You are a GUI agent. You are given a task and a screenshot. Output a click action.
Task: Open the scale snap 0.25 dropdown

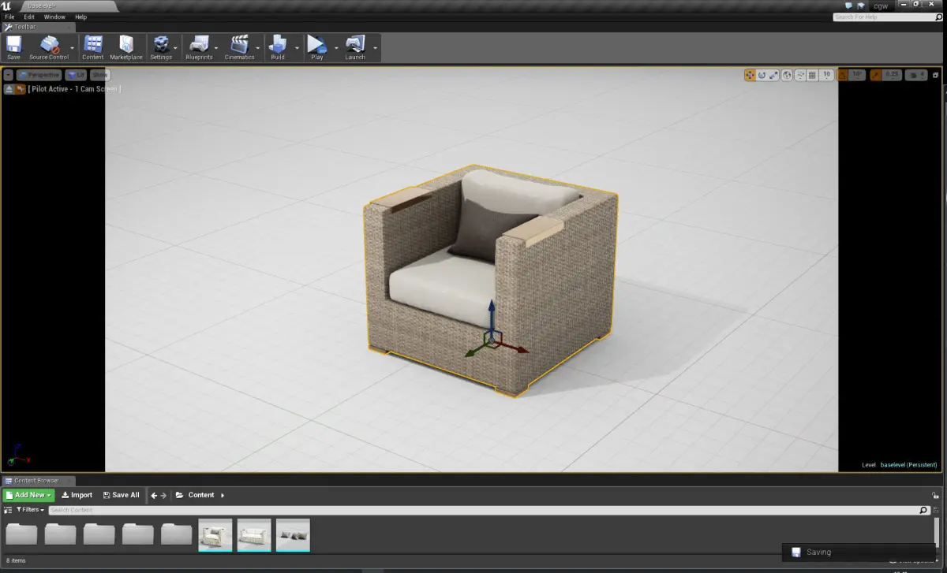[x=892, y=75]
